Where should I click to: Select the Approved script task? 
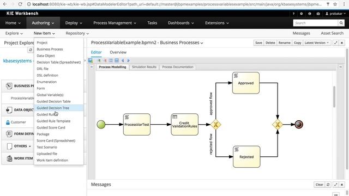[x=246, y=83]
